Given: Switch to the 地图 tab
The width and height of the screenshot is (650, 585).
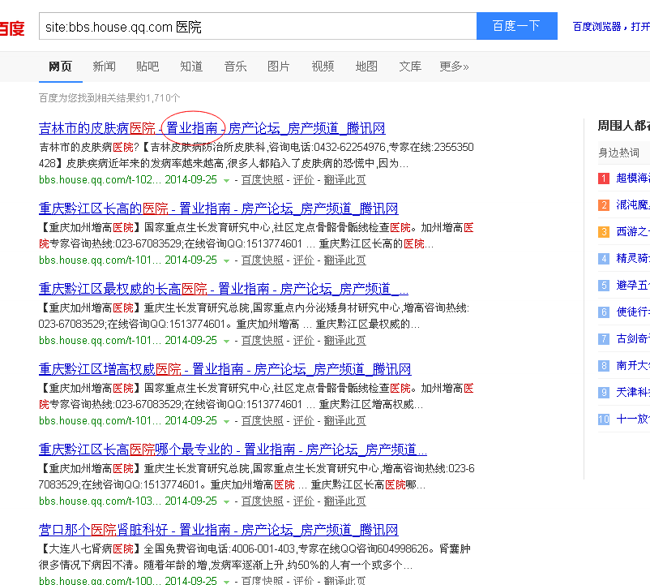Looking at the screenshot, I should [366, 67].
